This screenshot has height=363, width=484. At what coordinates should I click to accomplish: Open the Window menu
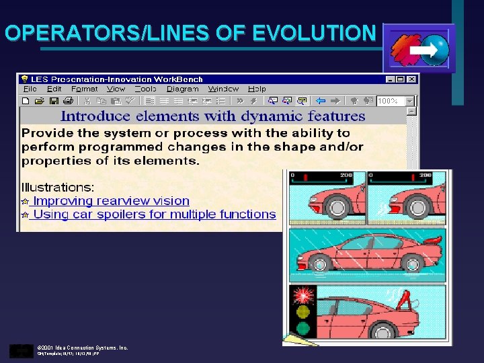pyautogui.click(x=223, y=89)
